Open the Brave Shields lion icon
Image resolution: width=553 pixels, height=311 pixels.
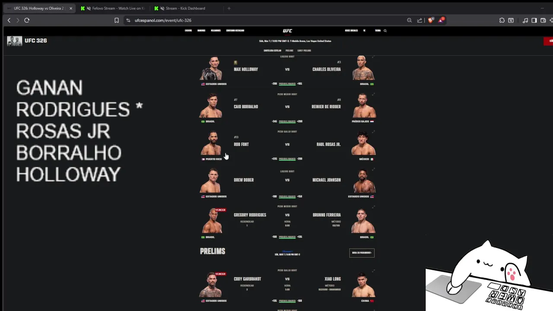point(430,20)
